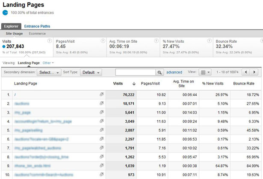
Task: Select the % New Visits metric card
Action: 186,47
